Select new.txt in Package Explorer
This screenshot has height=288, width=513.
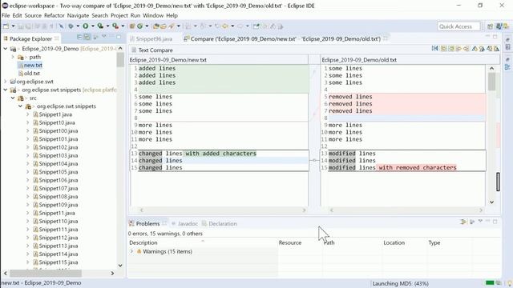(x=33, y=65)
